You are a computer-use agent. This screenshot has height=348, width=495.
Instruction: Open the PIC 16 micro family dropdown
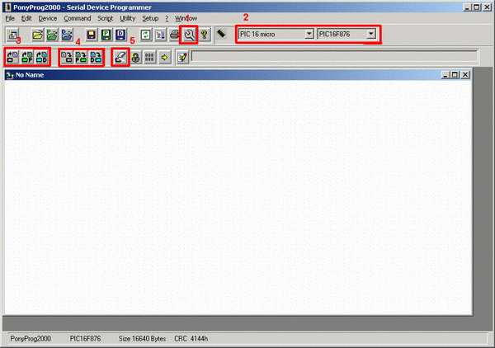309,34
